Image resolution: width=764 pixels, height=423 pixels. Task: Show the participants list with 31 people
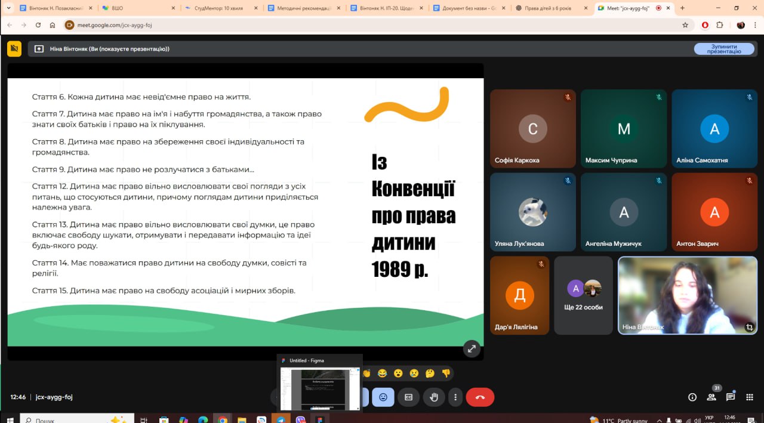click(711, 396)
